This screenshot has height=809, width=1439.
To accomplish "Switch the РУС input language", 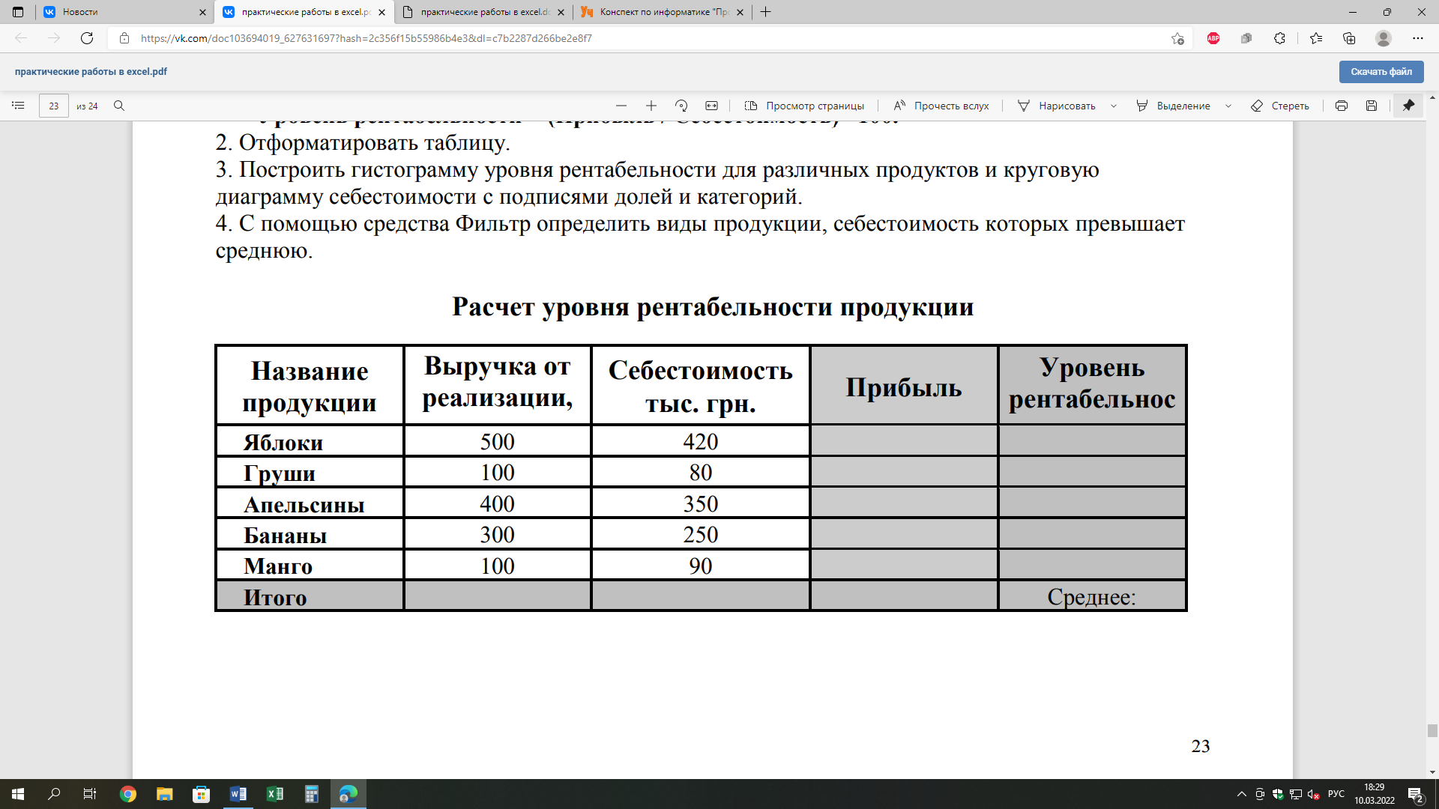I will (x=1336, y=794).
